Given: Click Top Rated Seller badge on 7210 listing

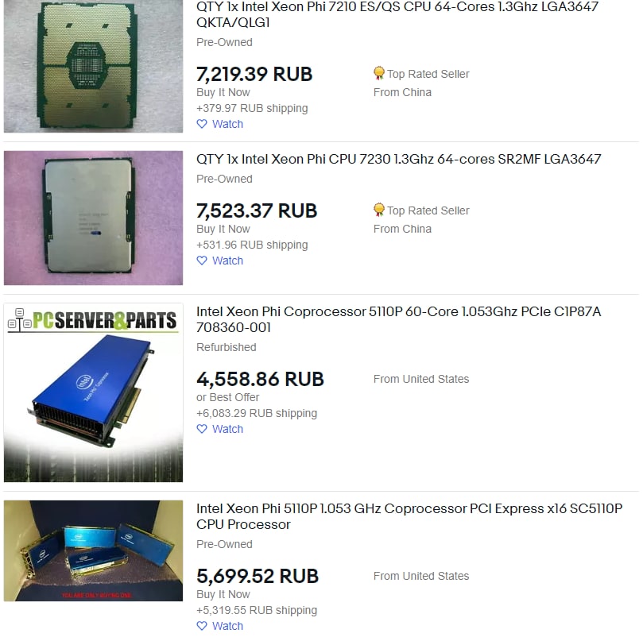Looking at the screenshot, I should (421, 74).
